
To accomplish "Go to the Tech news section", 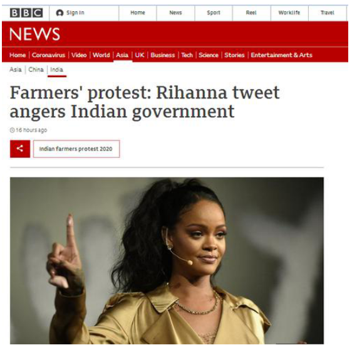I will (x=187, y=55).
